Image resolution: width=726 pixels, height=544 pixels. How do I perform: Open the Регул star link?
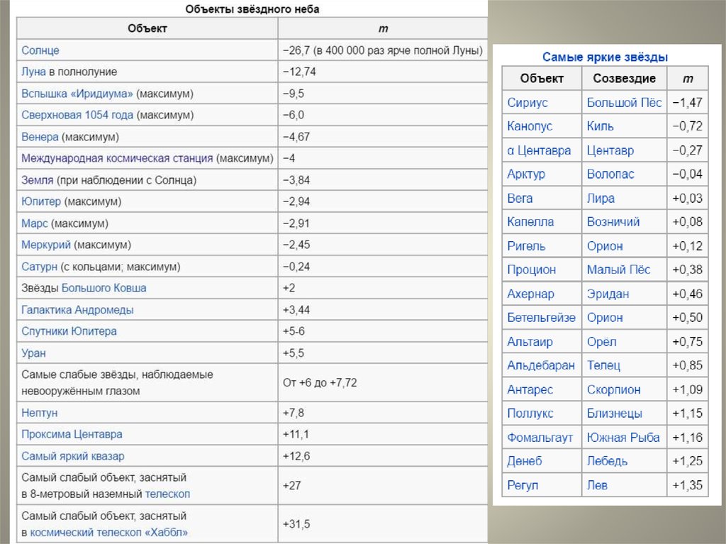click(x=523, y=484)
